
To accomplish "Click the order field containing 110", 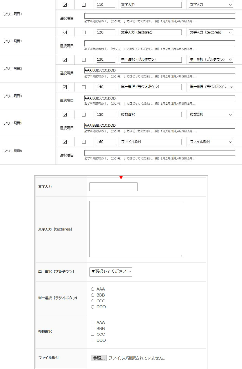I will (x=106, y=5).
